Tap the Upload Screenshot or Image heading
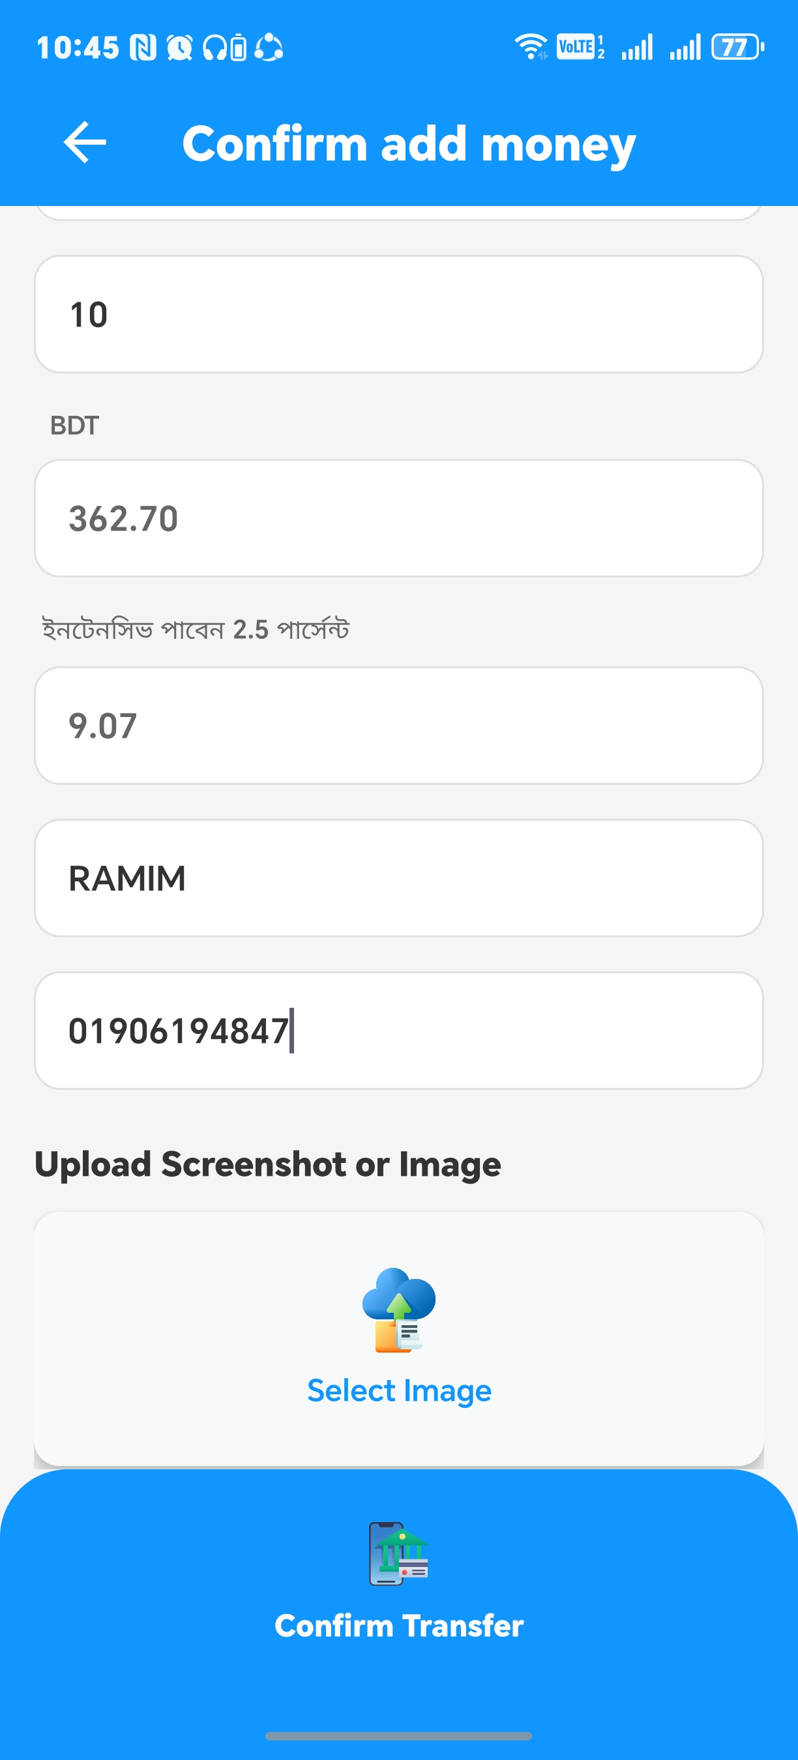This screenshot has height=1760, width=798. [268, 1164]
